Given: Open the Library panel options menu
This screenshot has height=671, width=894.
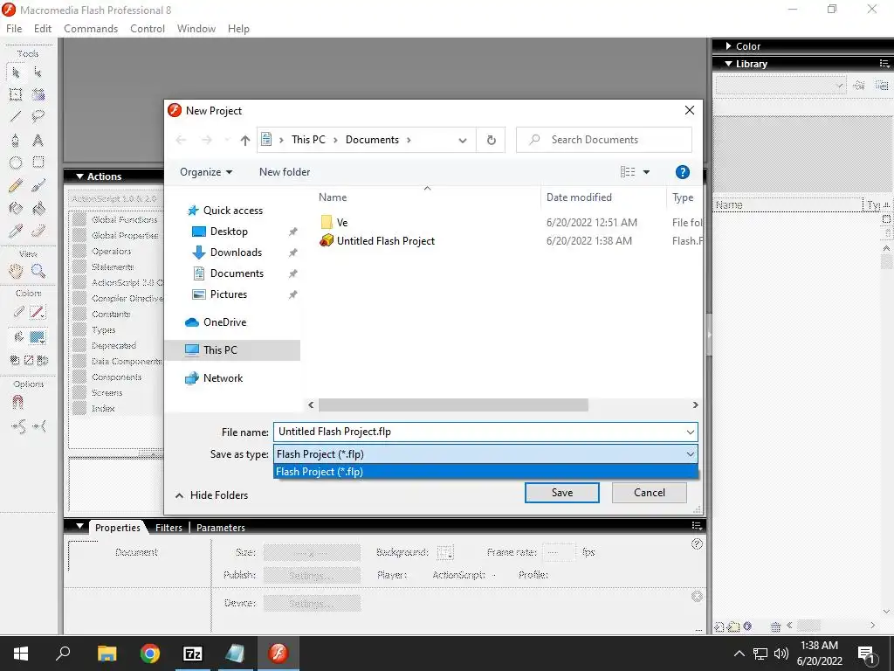Looking at the screenshot, I should click(884, 64).
